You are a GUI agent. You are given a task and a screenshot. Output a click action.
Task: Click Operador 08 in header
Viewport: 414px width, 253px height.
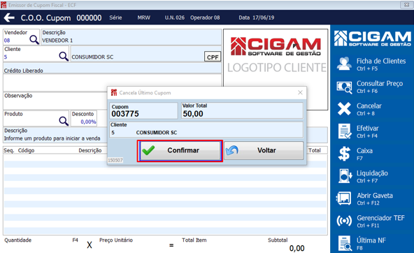point(205,17)
